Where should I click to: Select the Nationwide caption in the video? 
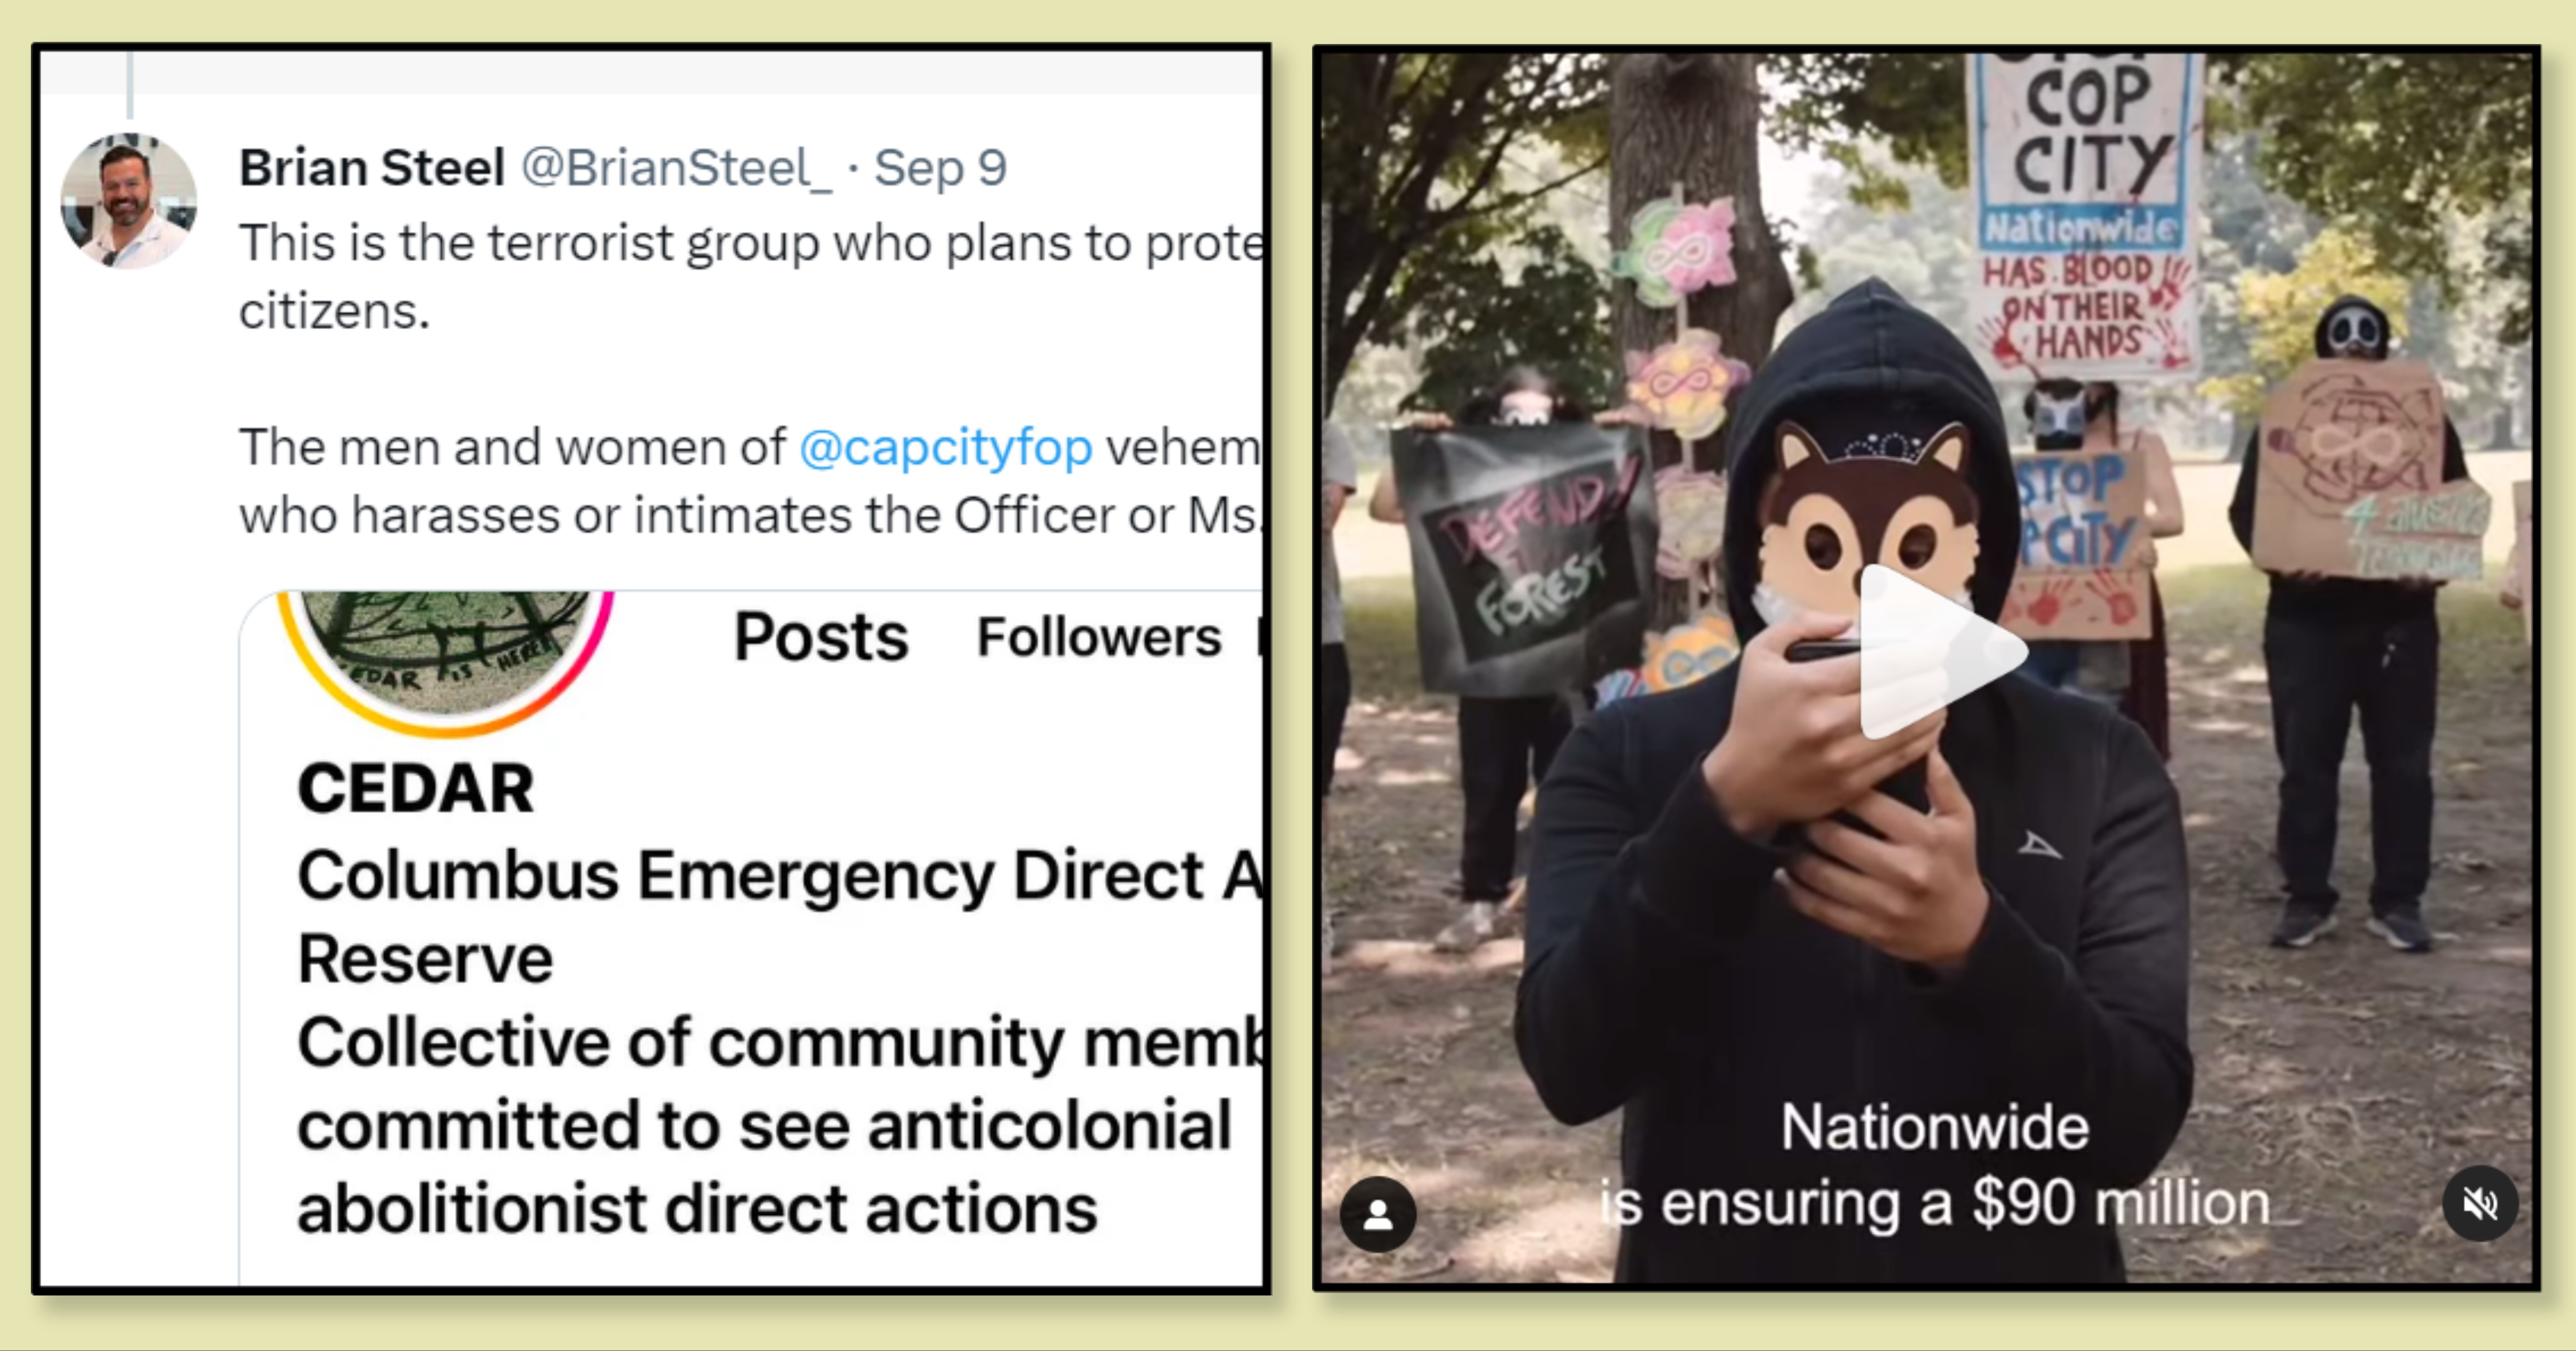[1935, 1127]
